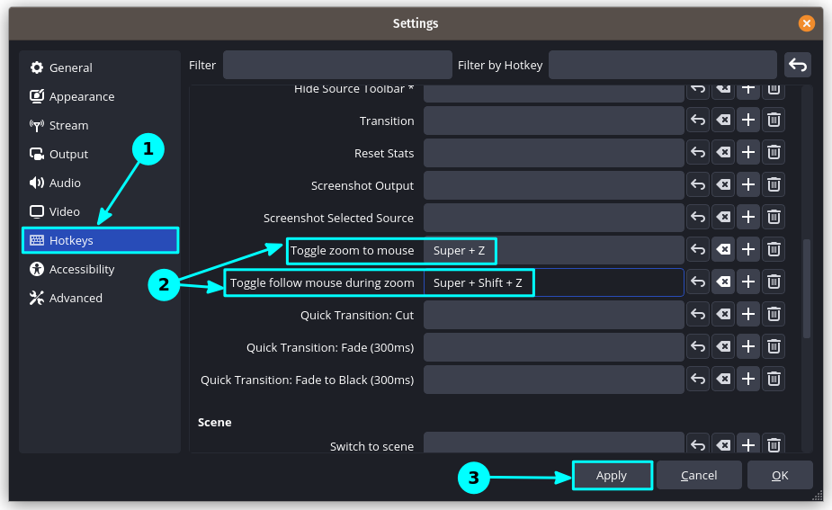832x510 pixels.
Task: Click the hotkey list vertical scrollbar
Action: click(807, 288)
